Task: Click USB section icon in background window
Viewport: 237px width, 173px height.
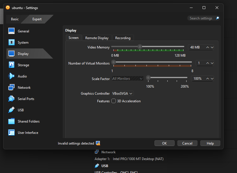Action: 97,166
